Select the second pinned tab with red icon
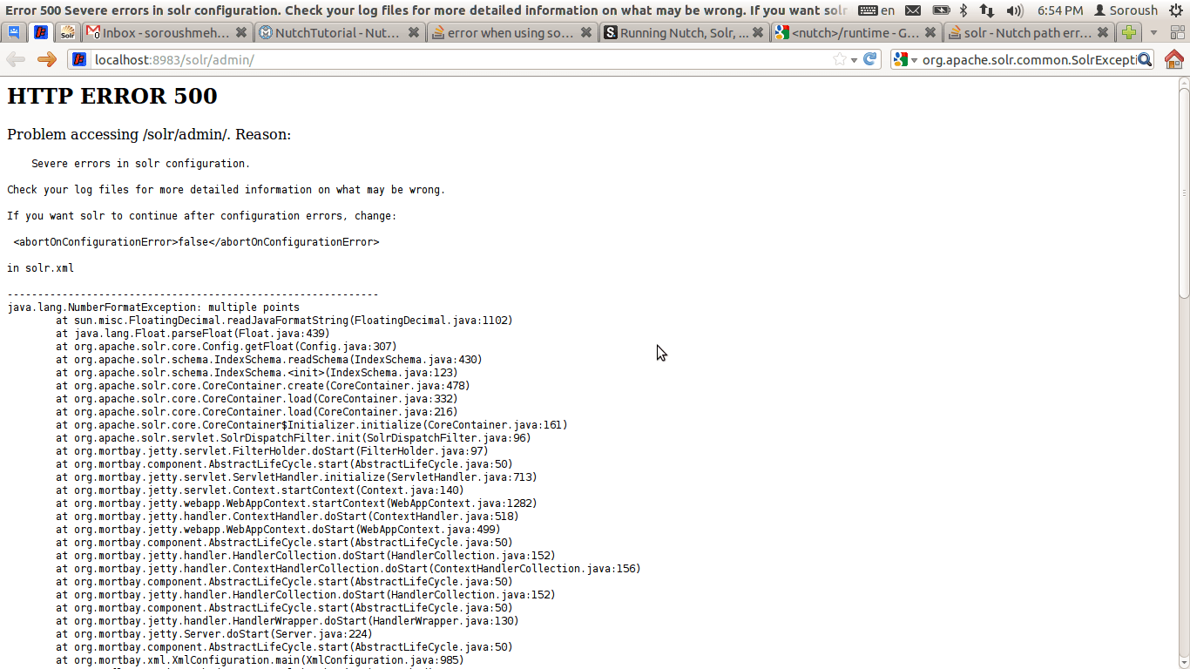 pos(40,32)
